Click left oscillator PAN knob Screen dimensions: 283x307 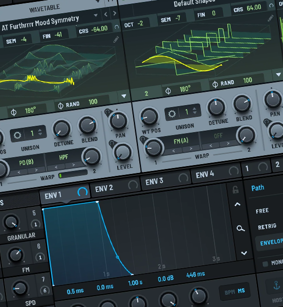tap(118, 120)
